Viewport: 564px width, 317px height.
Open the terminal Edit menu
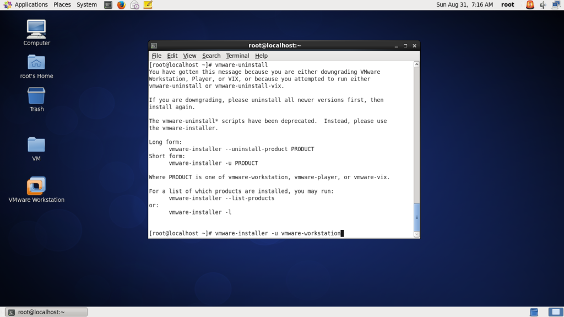pyautogui.click(x=172, y=56)
